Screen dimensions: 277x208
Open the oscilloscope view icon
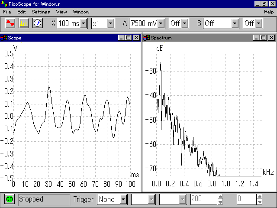(x=10, y=23)
